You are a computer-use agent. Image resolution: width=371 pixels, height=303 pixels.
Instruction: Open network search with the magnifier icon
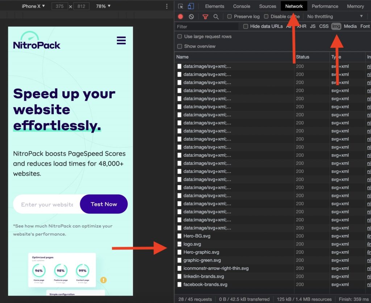(x=216, y=17)
